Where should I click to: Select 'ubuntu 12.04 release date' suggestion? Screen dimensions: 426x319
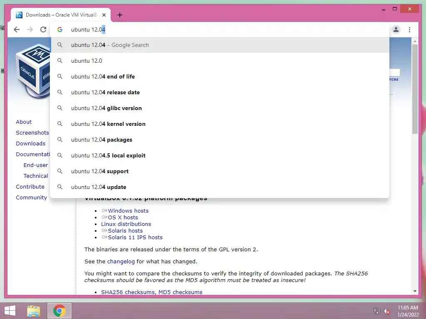click(x=220, y=92)
